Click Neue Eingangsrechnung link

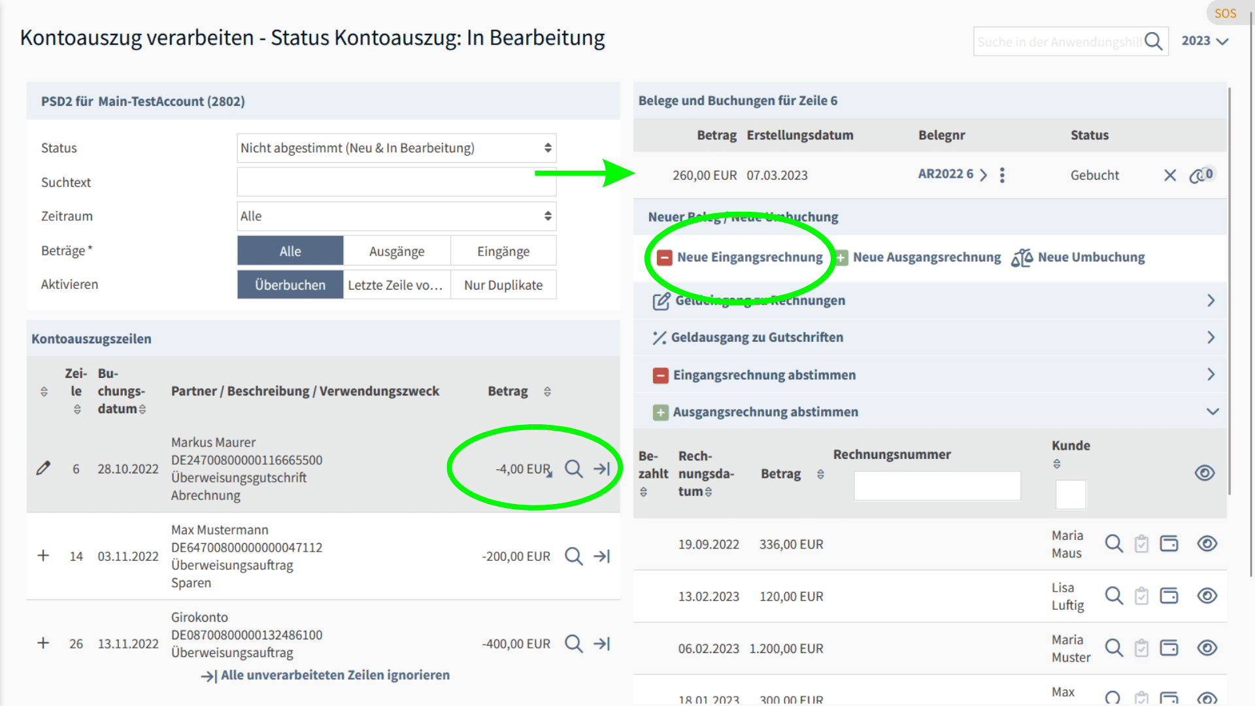pyautogui.click(x=749, y=258)
